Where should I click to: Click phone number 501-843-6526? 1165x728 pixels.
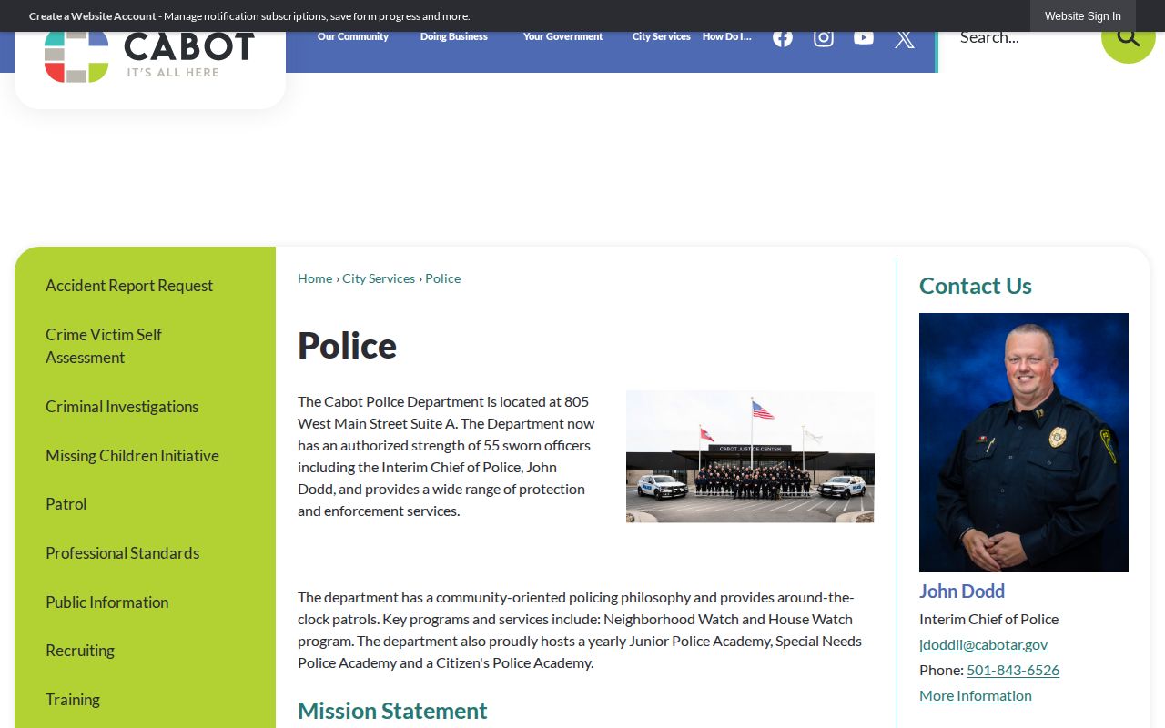1013,670
